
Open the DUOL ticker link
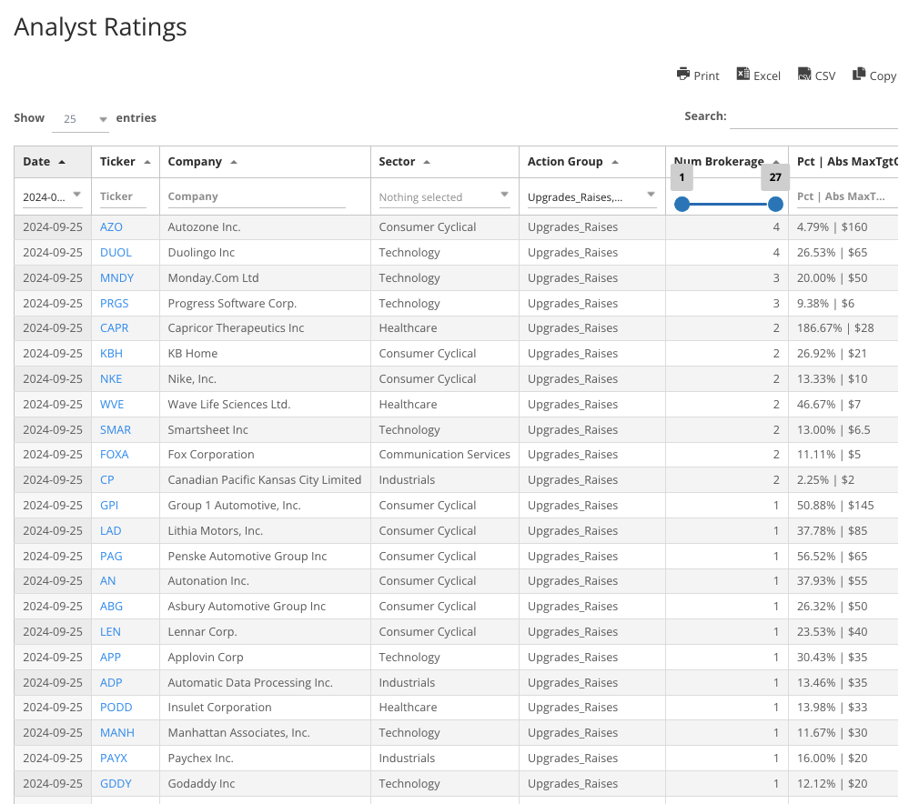pyautogui.click(x=116, y=252)
